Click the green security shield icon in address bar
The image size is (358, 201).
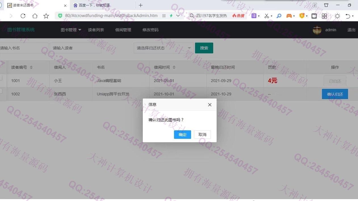pyautogui.click(x=60, y=16)
